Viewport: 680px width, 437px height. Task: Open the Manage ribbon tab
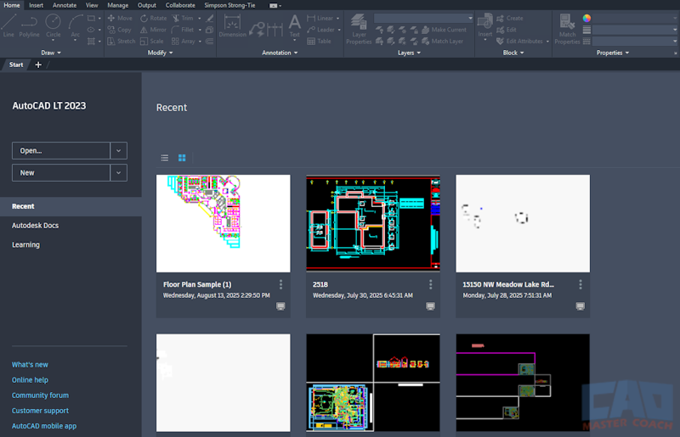coord(117,5)
